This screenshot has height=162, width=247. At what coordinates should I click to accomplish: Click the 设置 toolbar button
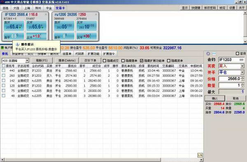click(x=232, y=8)
